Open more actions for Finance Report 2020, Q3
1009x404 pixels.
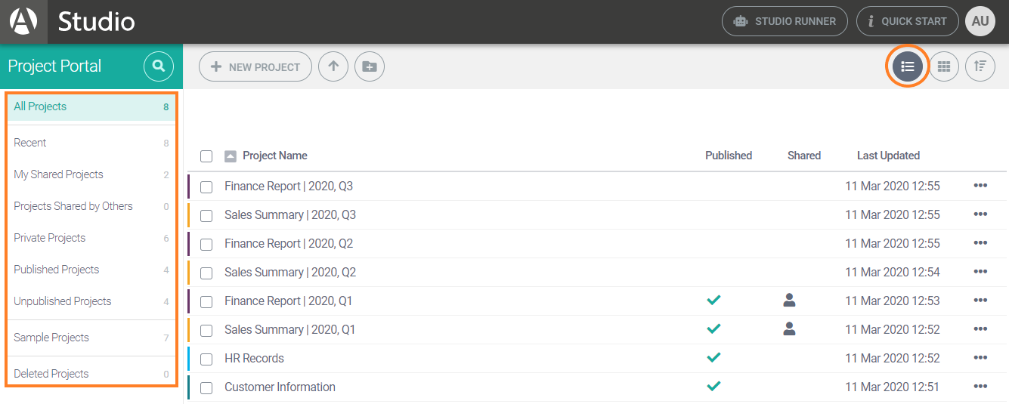[980, 186]
